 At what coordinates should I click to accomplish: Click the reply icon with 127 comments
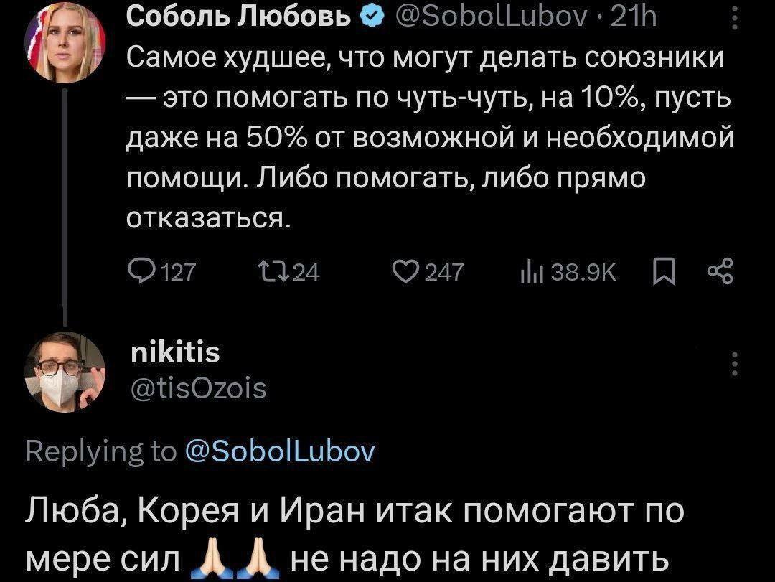[x=137, y=271]
